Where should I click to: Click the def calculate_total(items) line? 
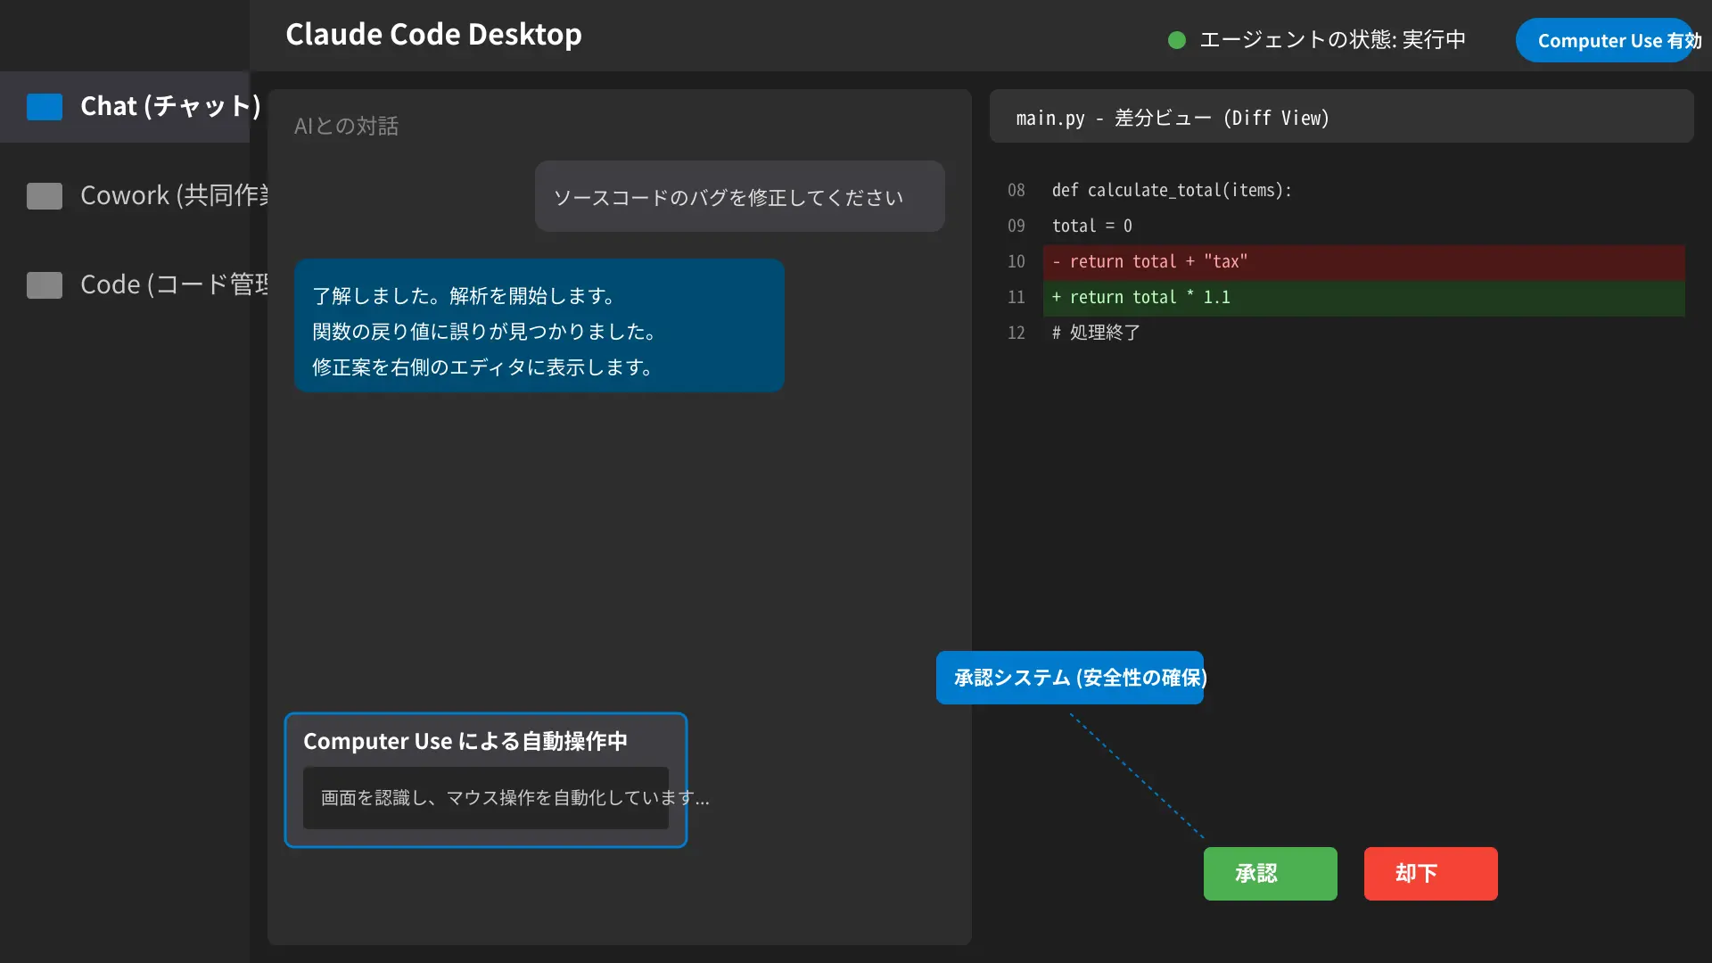pyautogui.click(x=1172, y=190)
